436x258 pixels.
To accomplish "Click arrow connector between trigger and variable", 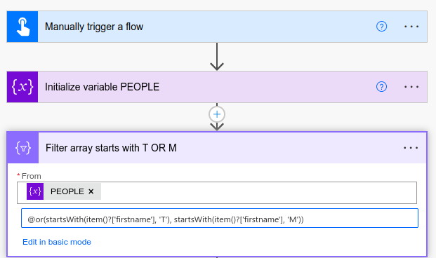I will (217, 57).
